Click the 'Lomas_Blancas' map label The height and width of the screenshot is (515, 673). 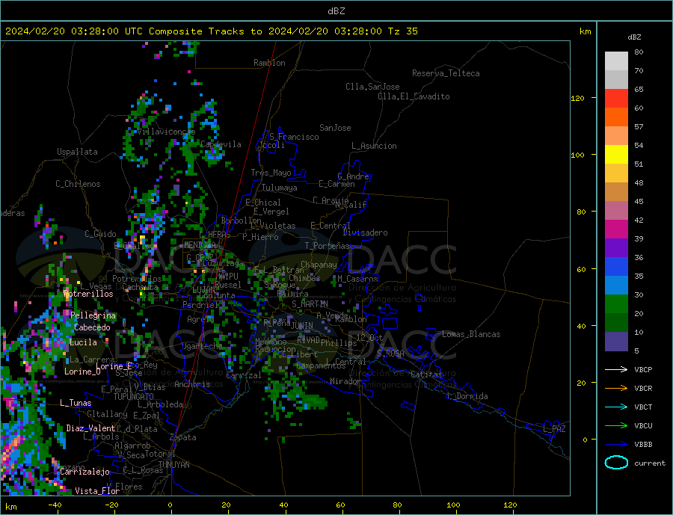point(471,334)
